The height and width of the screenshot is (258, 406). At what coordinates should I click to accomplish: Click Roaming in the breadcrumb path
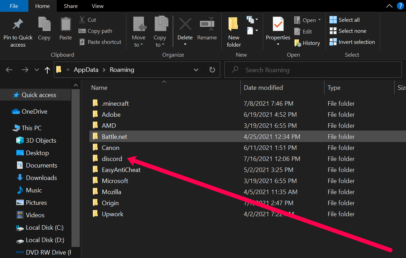pos(122,70)
